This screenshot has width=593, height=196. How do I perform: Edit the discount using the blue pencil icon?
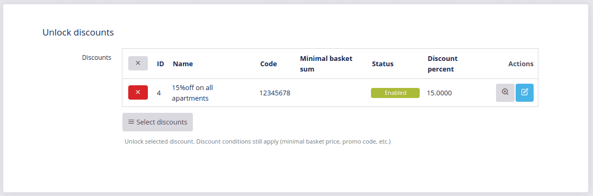tap(525, 93)
